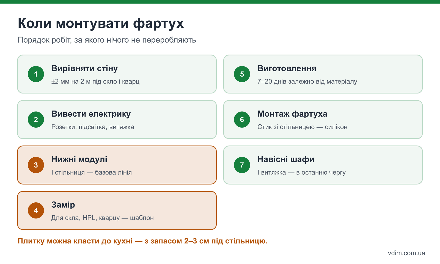Click the text '7–20 днів залежно від матеріалу'

[x=307, y=81]
